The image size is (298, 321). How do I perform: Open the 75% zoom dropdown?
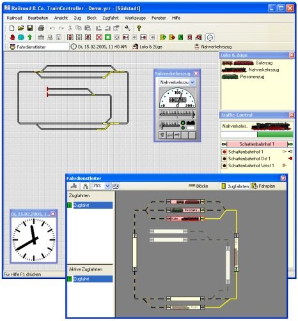coord(107,186)
